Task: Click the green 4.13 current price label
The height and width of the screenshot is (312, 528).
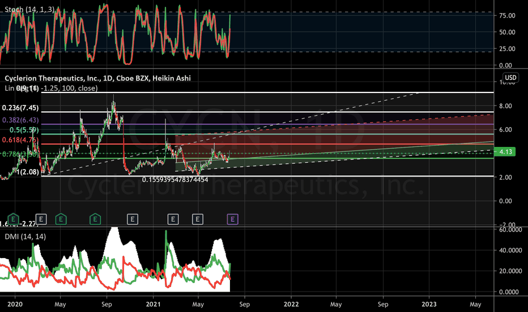Action: (506, 152)
